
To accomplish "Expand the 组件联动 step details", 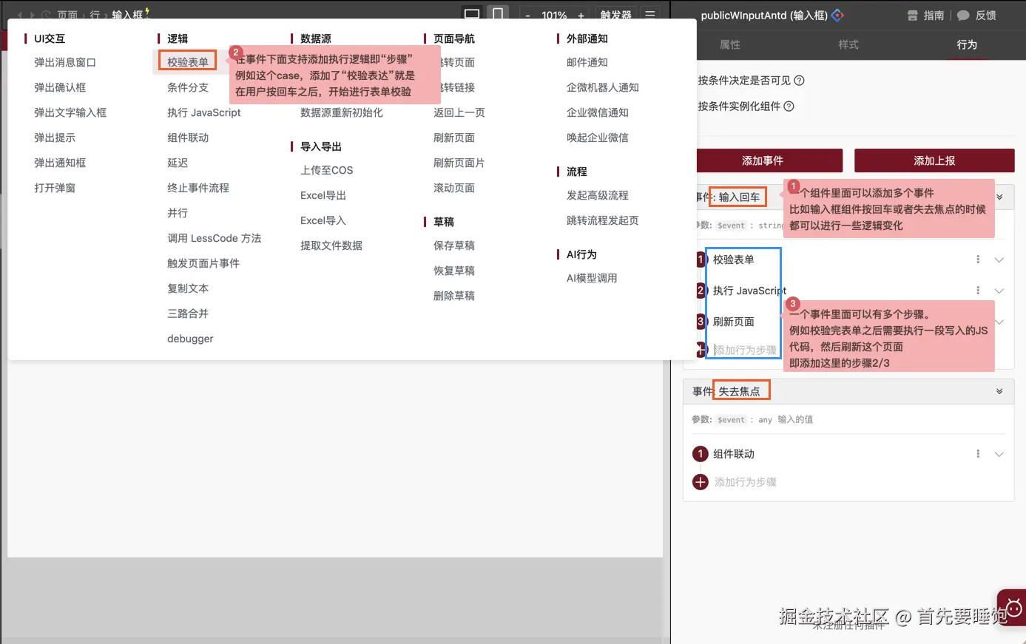I will 999,454.
